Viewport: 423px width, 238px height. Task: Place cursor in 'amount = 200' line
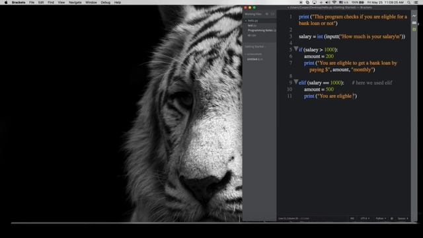(319, 56)
